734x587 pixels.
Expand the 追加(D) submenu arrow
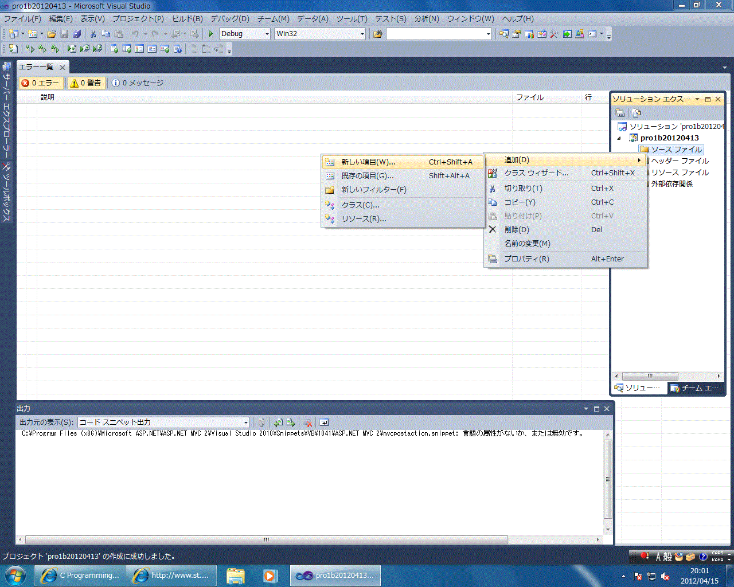639,160
